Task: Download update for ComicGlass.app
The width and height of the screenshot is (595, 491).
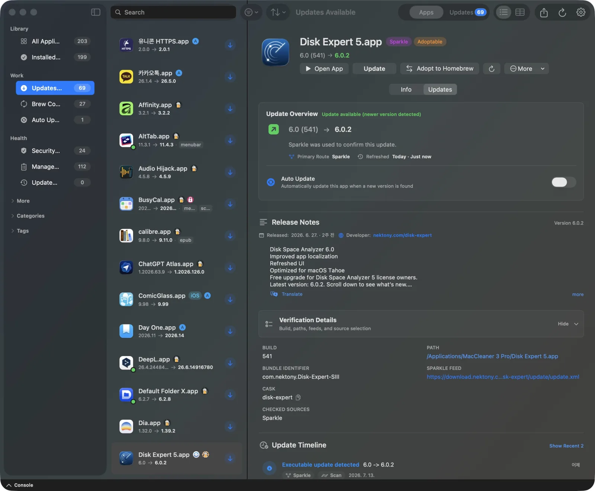Action: pos(230,299)
